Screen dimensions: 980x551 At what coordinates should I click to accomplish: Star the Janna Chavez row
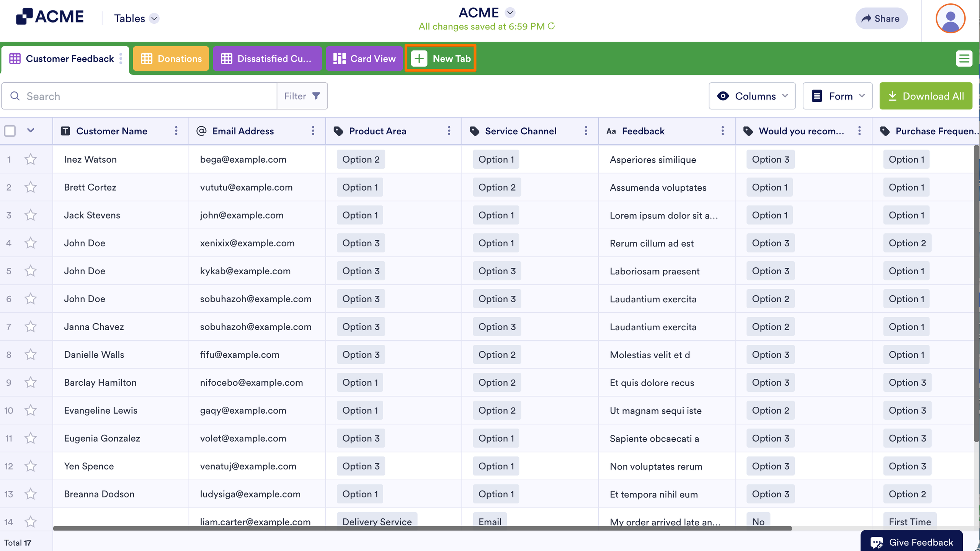[31, 326]
